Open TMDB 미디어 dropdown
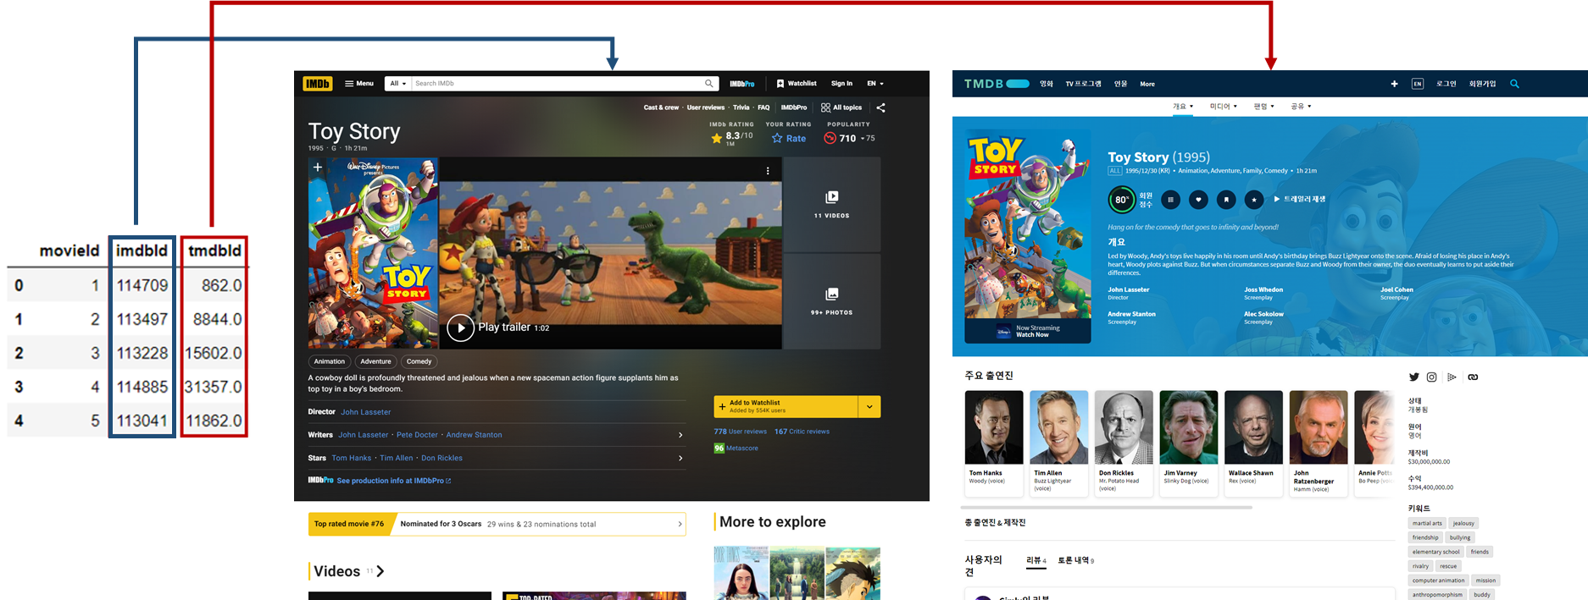Screen dimensions: 1588x600 pyautogui.click(x=1223, y=107)
